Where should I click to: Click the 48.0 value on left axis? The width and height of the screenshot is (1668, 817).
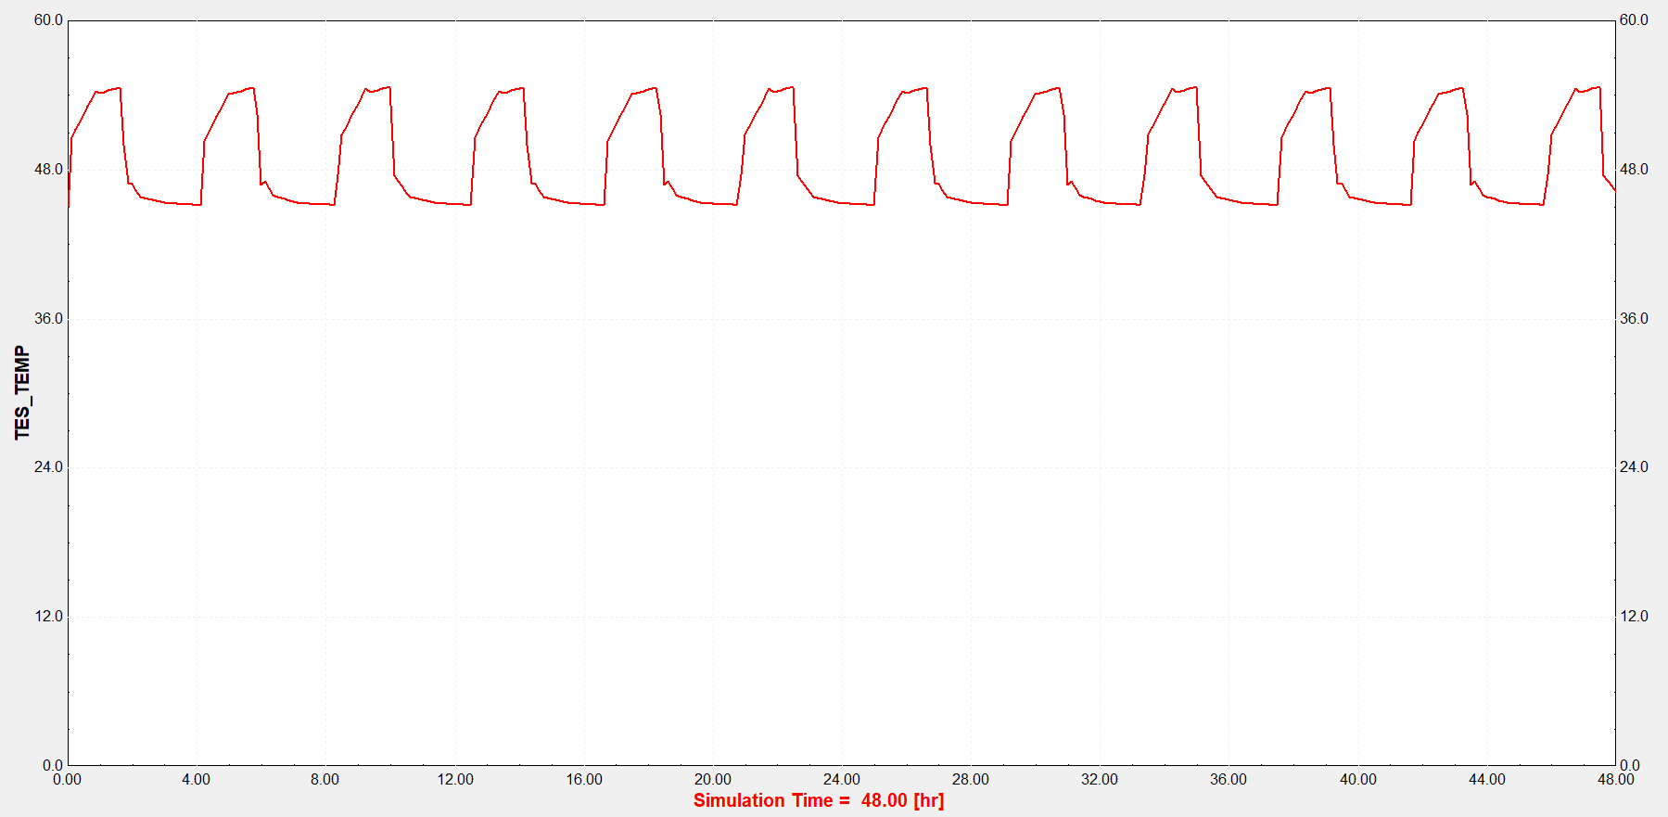(48, 170)
